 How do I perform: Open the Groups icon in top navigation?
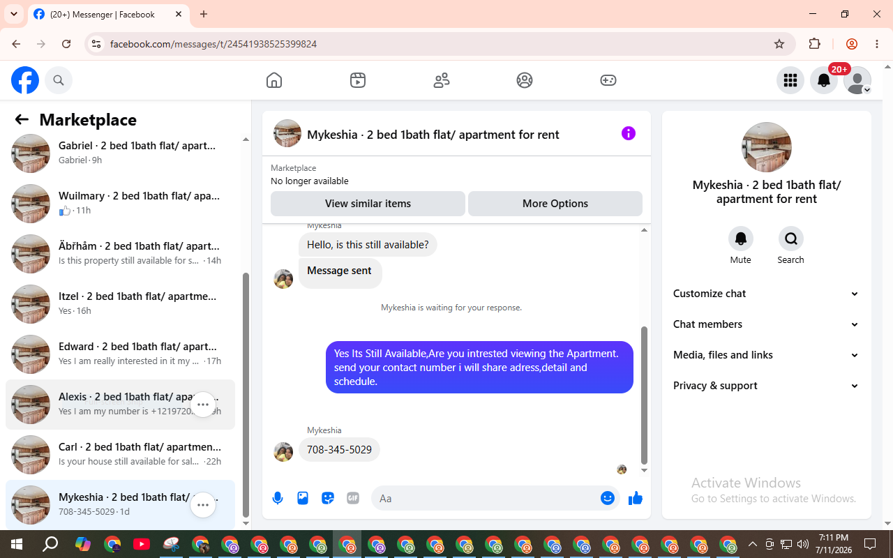525,80
